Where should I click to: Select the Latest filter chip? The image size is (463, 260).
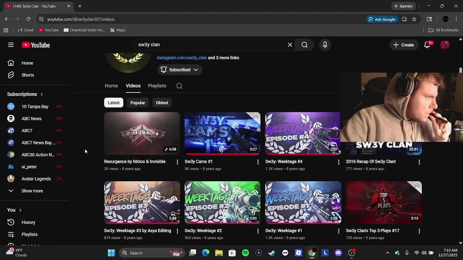pos(114,103)
